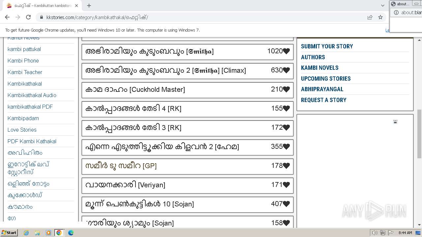This screenshot has width=422, height=237.
Task: Click the padlock site info icon
Action: (x=42, y=17)
